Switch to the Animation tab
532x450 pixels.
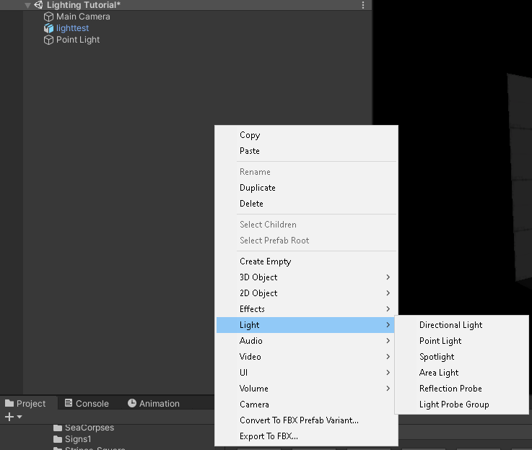click(x=154, y=404)
